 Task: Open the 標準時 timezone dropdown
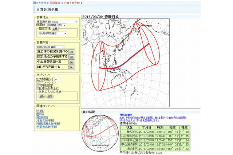[56, 25]
